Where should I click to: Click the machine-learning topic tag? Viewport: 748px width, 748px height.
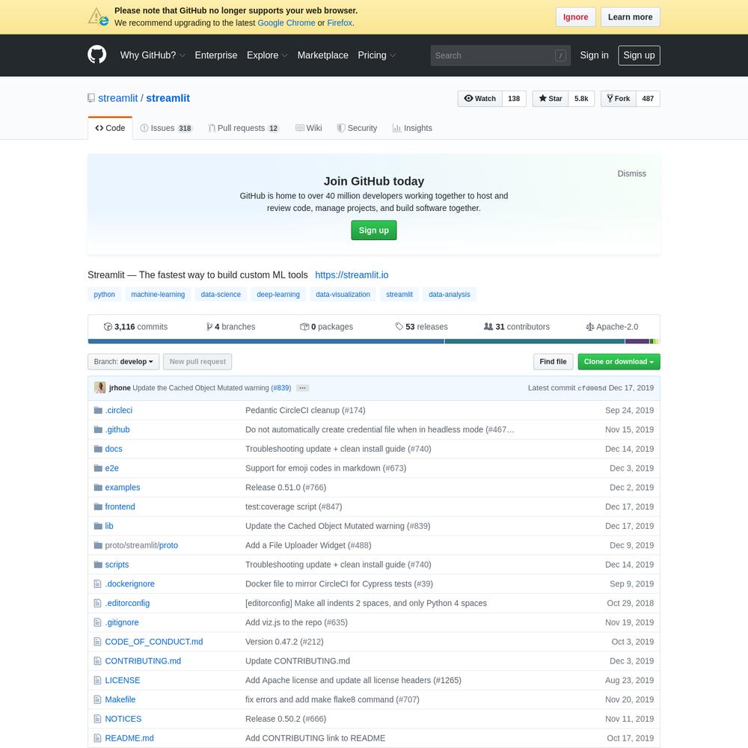click(158, 294)
